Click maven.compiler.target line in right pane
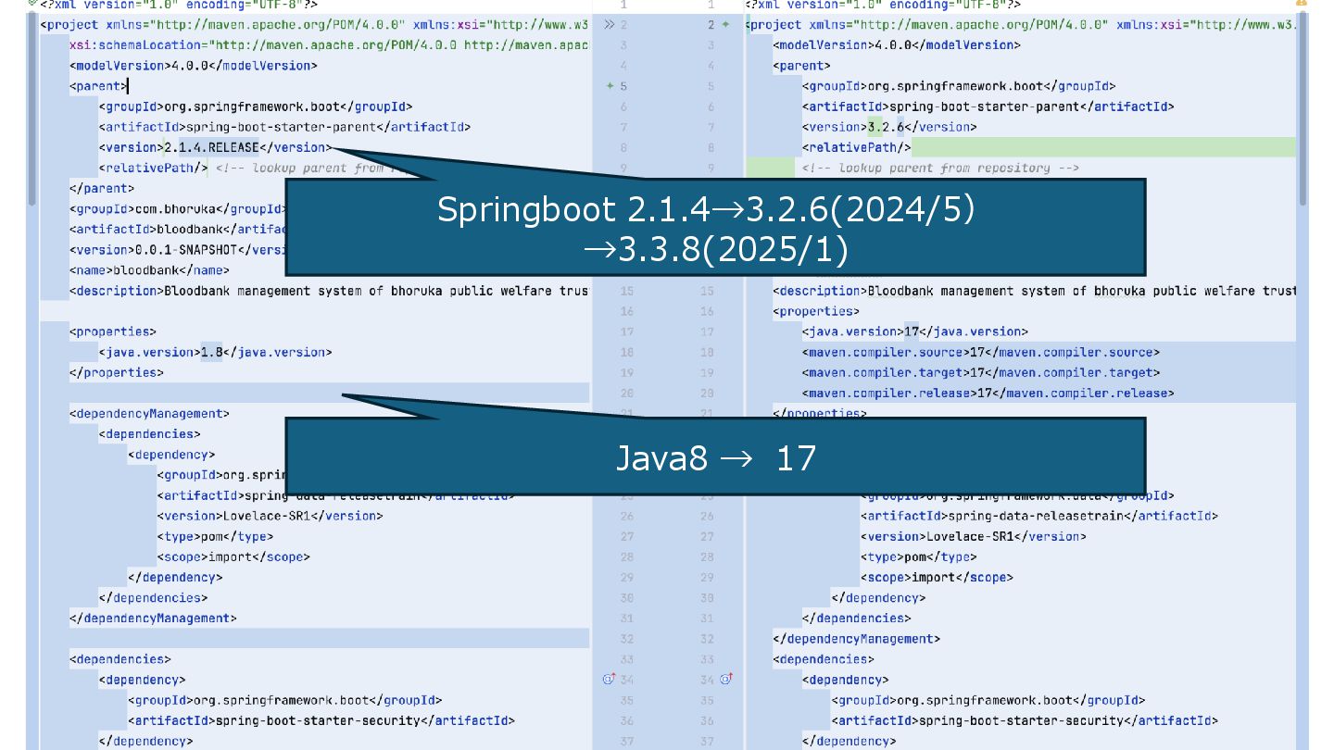The width and height of the screenshot is (1334, 750). [981, 372]
